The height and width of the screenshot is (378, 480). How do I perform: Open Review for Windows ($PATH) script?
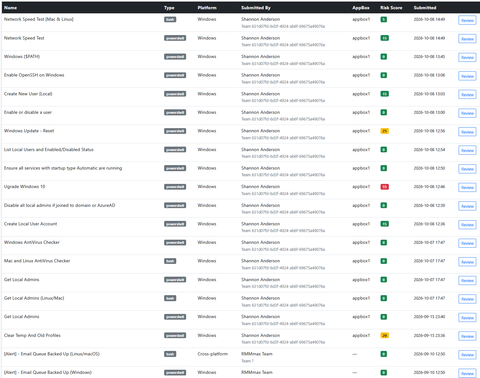click(467, 57)
